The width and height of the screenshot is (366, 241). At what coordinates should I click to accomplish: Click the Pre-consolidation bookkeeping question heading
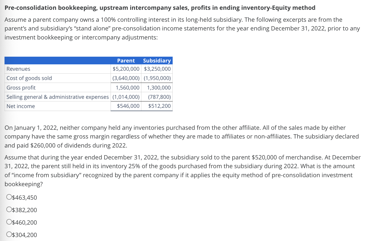pyautogui.click(x=160, y=8)
